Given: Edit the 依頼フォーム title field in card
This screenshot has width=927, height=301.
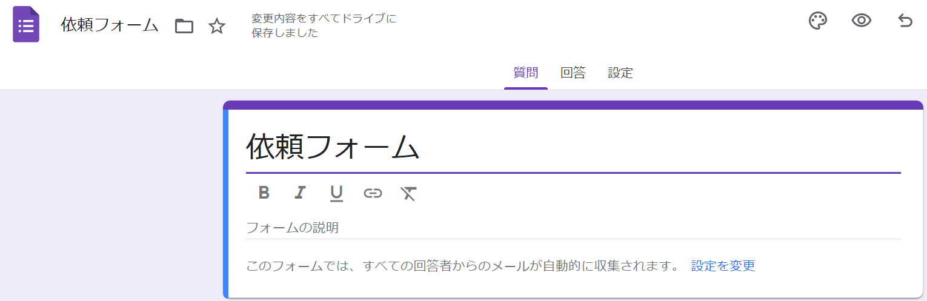Looking at the screenshot, I should (x=573, y=147).
